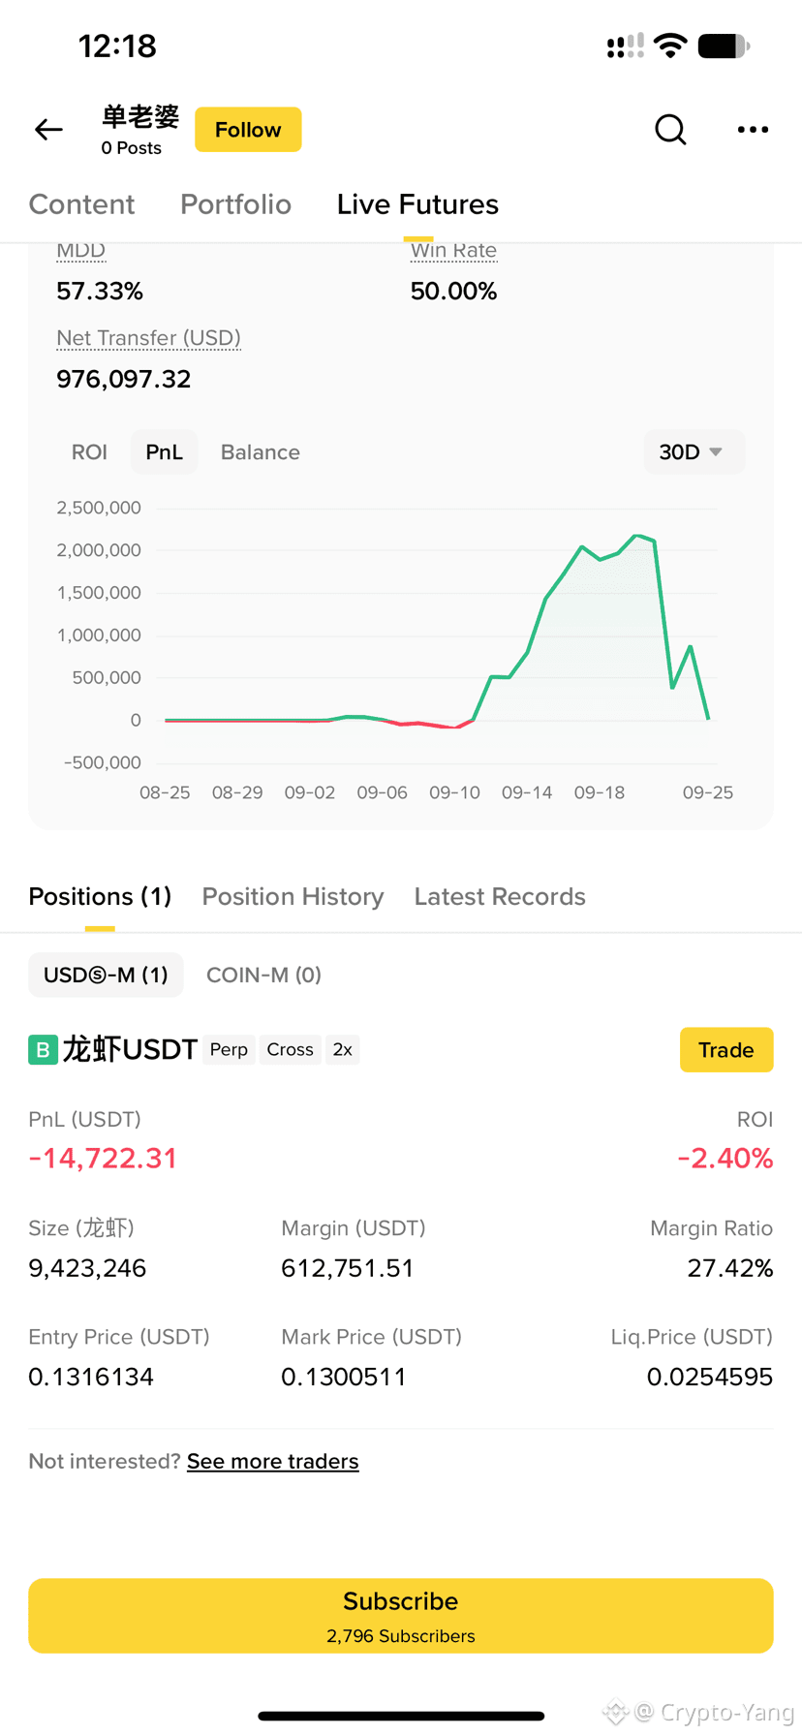Image resolution: width=802 pixels, height=1736 pixels.
Task: Tap the green B badge next to 龙虾USDT
Action: point(43,1049)
